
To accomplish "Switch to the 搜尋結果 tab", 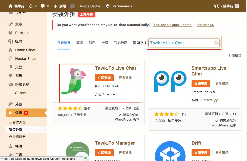I will coord(64,43).
